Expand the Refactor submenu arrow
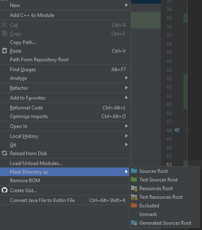This screenshot has width=202, height=230. coord(126,88)
